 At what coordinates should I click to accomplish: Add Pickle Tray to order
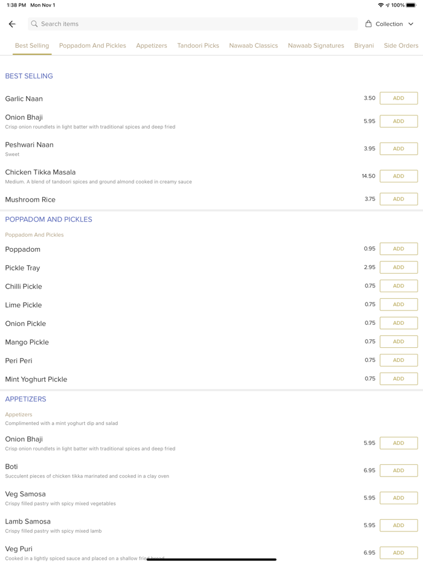[398, 268]
